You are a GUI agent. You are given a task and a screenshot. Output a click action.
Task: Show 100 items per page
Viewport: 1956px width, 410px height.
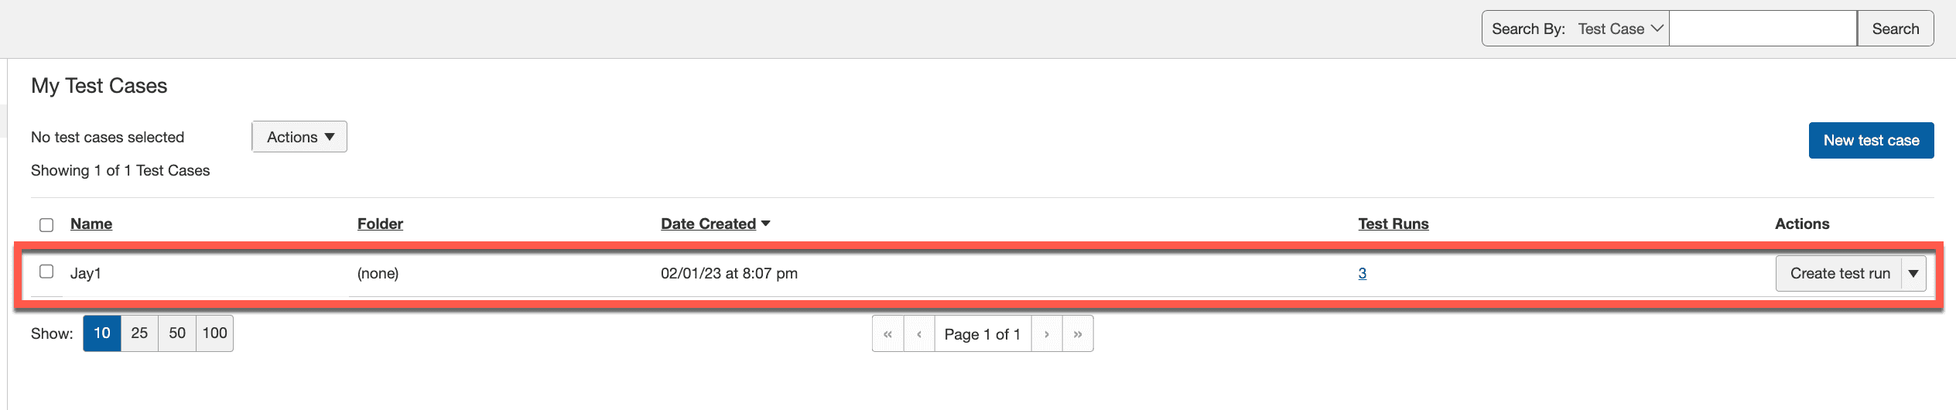[x=214, y=333]
